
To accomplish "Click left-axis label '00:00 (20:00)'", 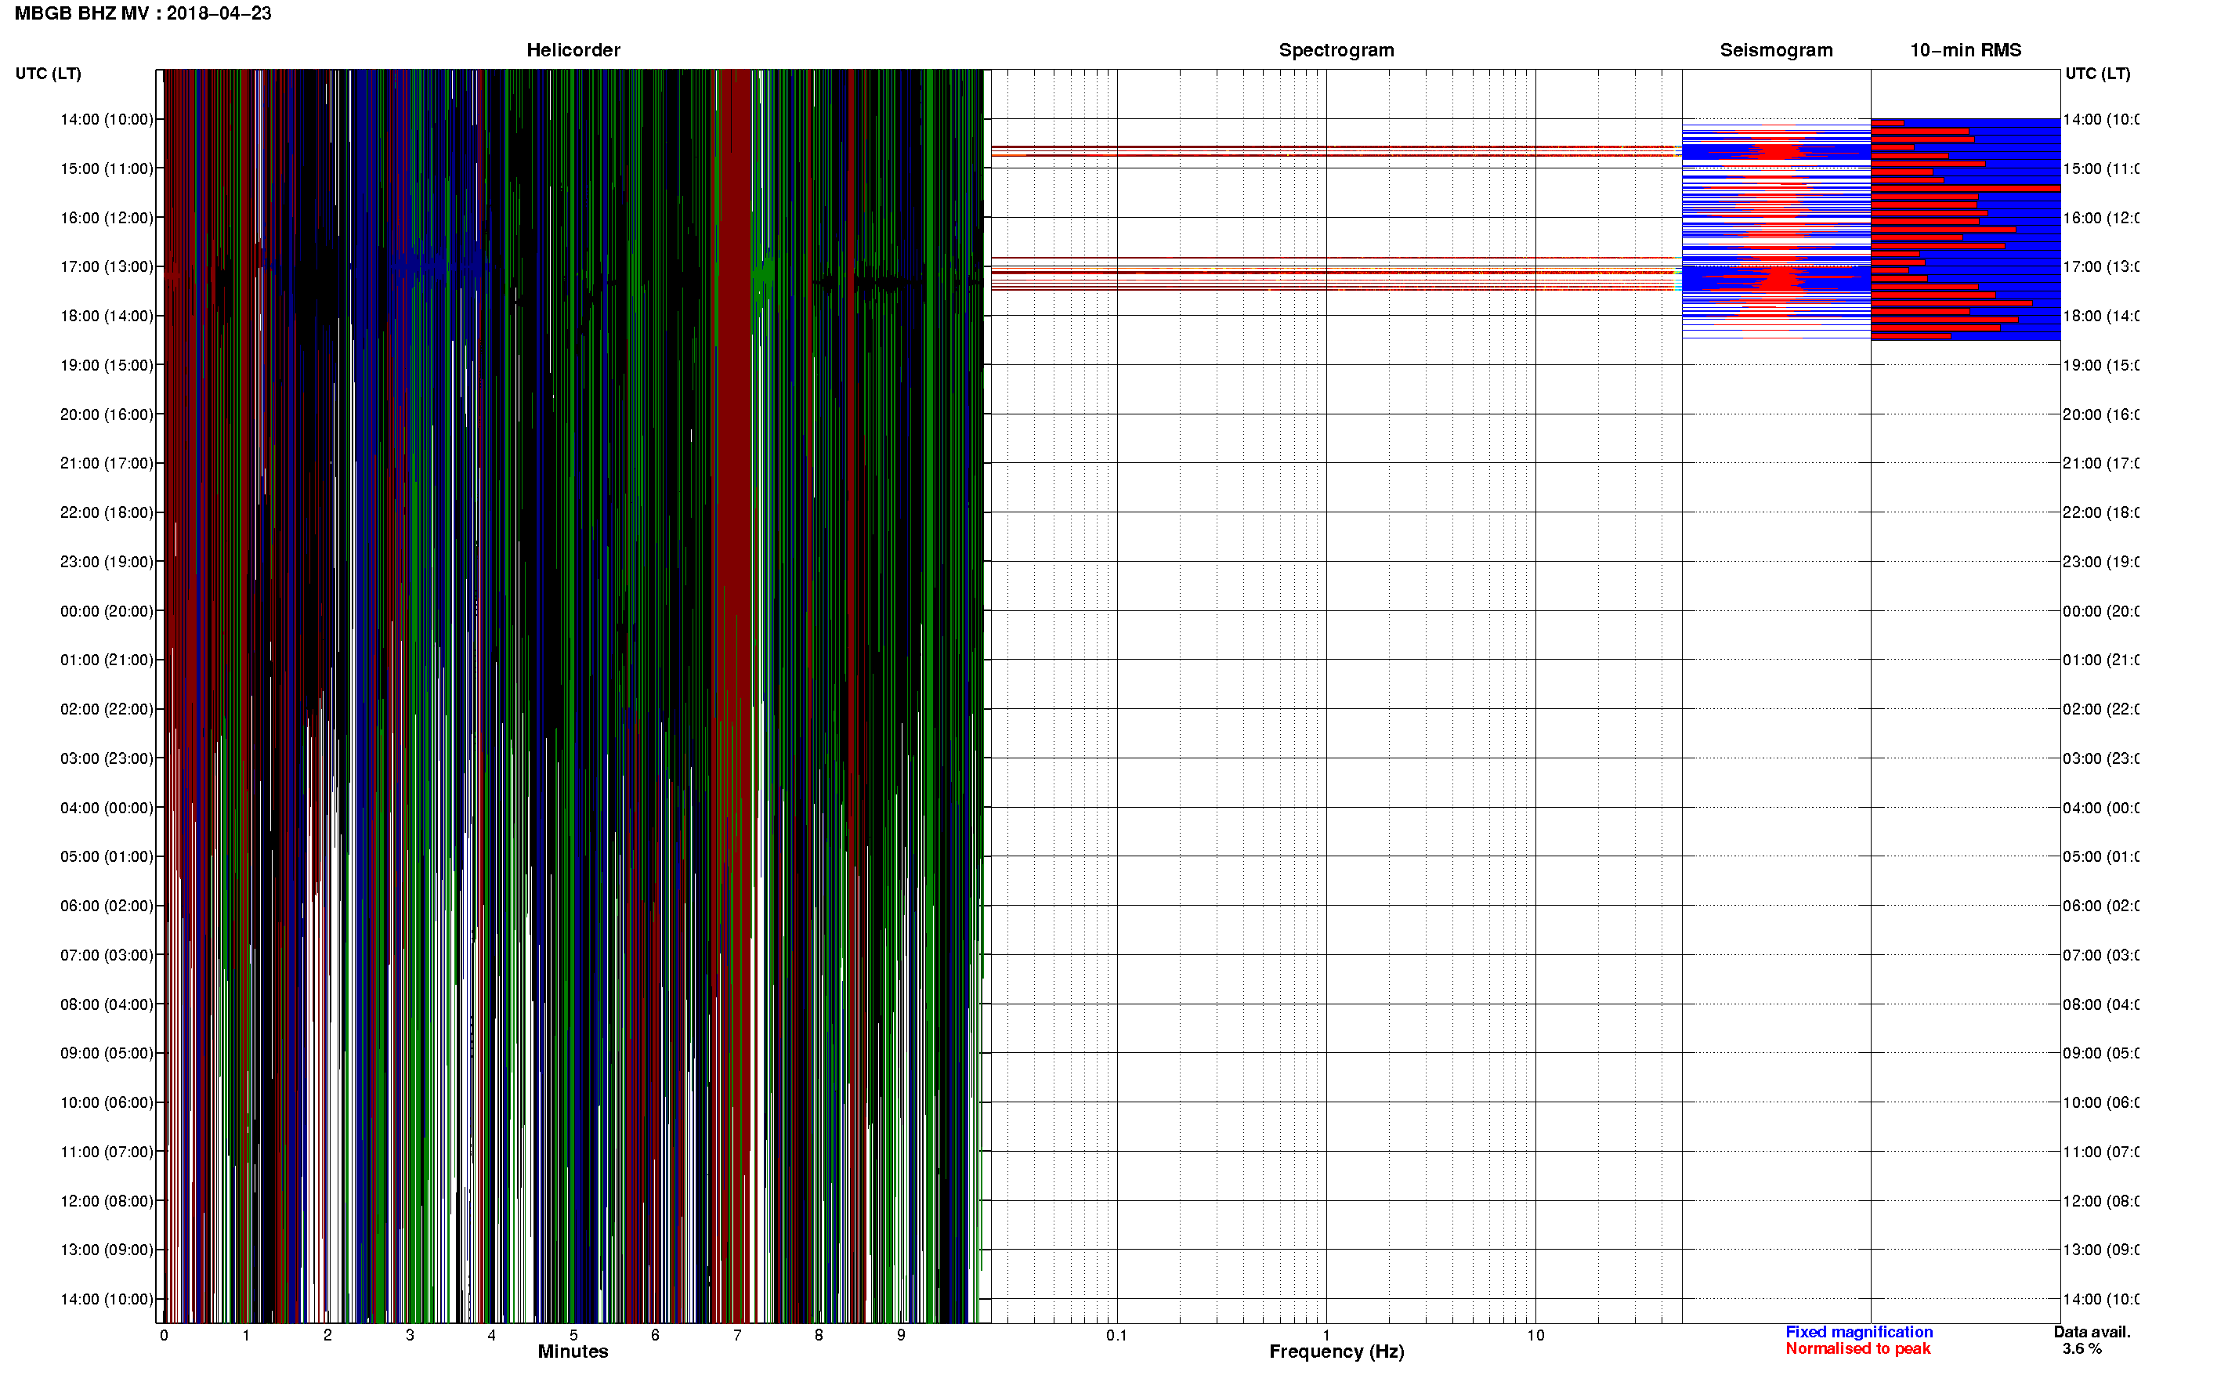I will [x=107, y=611].
